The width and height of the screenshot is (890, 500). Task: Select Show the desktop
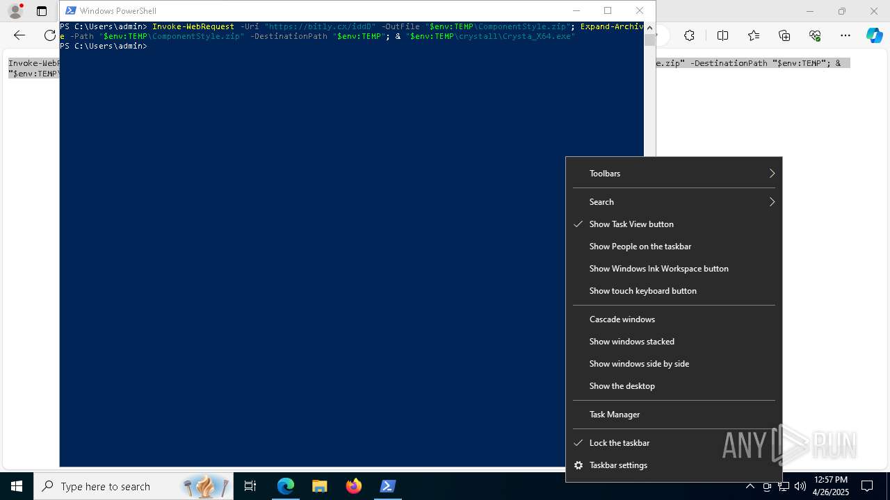click(x=674, y=386)
